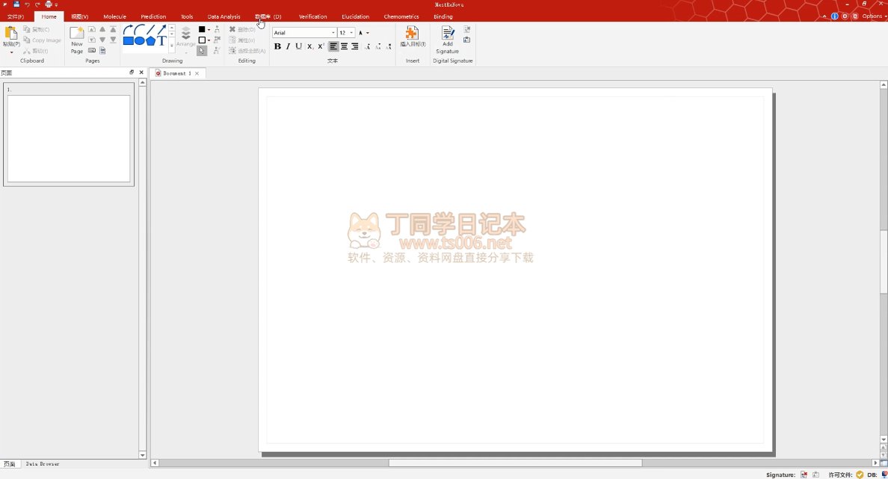Switch to Data Browser panel tab

[x=43, y=464]
